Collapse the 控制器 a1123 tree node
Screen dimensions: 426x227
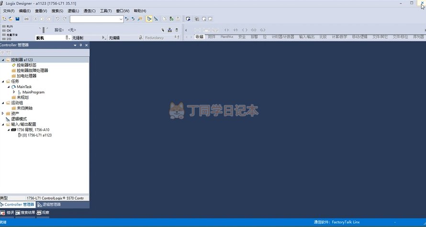click(x=3, y=60)
